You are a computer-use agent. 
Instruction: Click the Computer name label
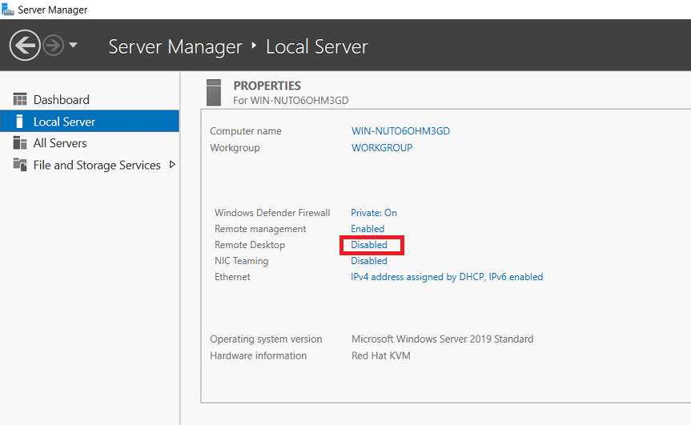pyautogui.click(x=246, y=130)
